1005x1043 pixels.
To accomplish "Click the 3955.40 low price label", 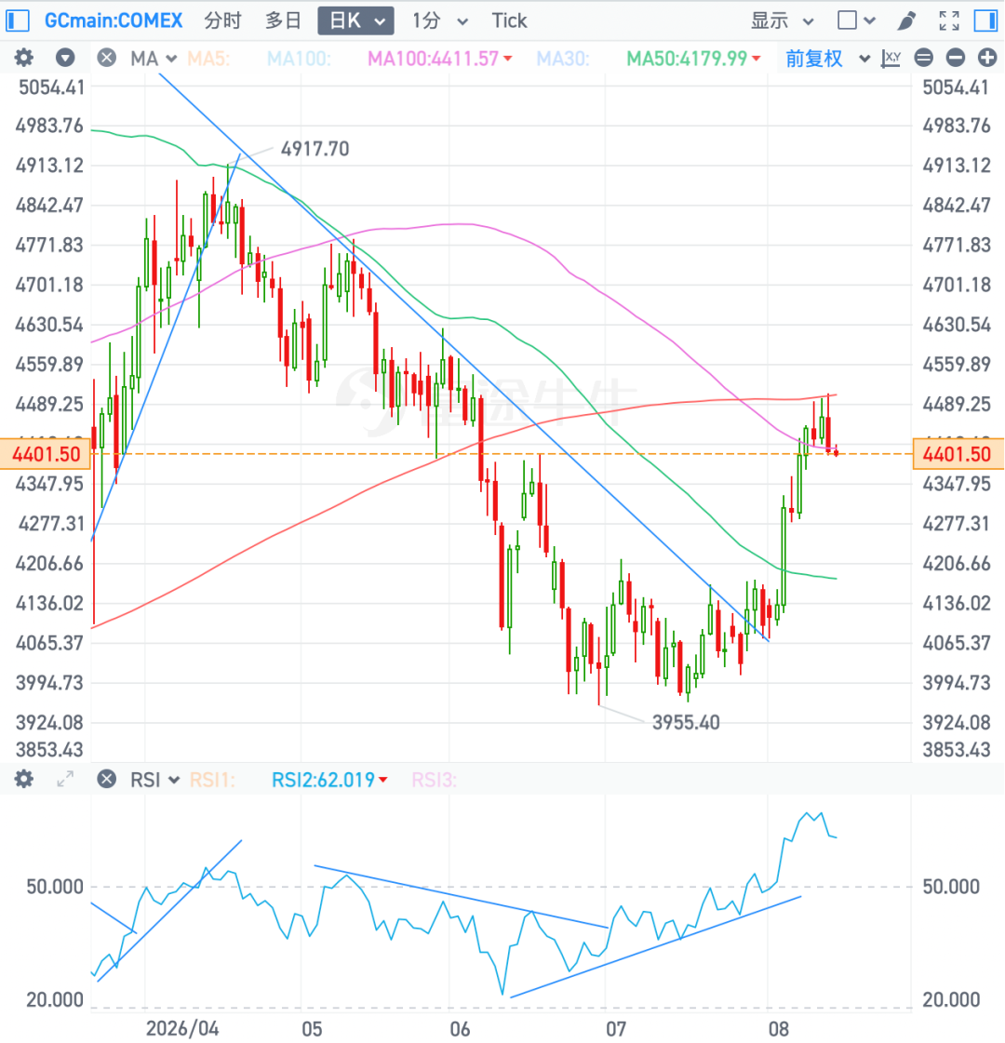I will click(x=686, y=722).
